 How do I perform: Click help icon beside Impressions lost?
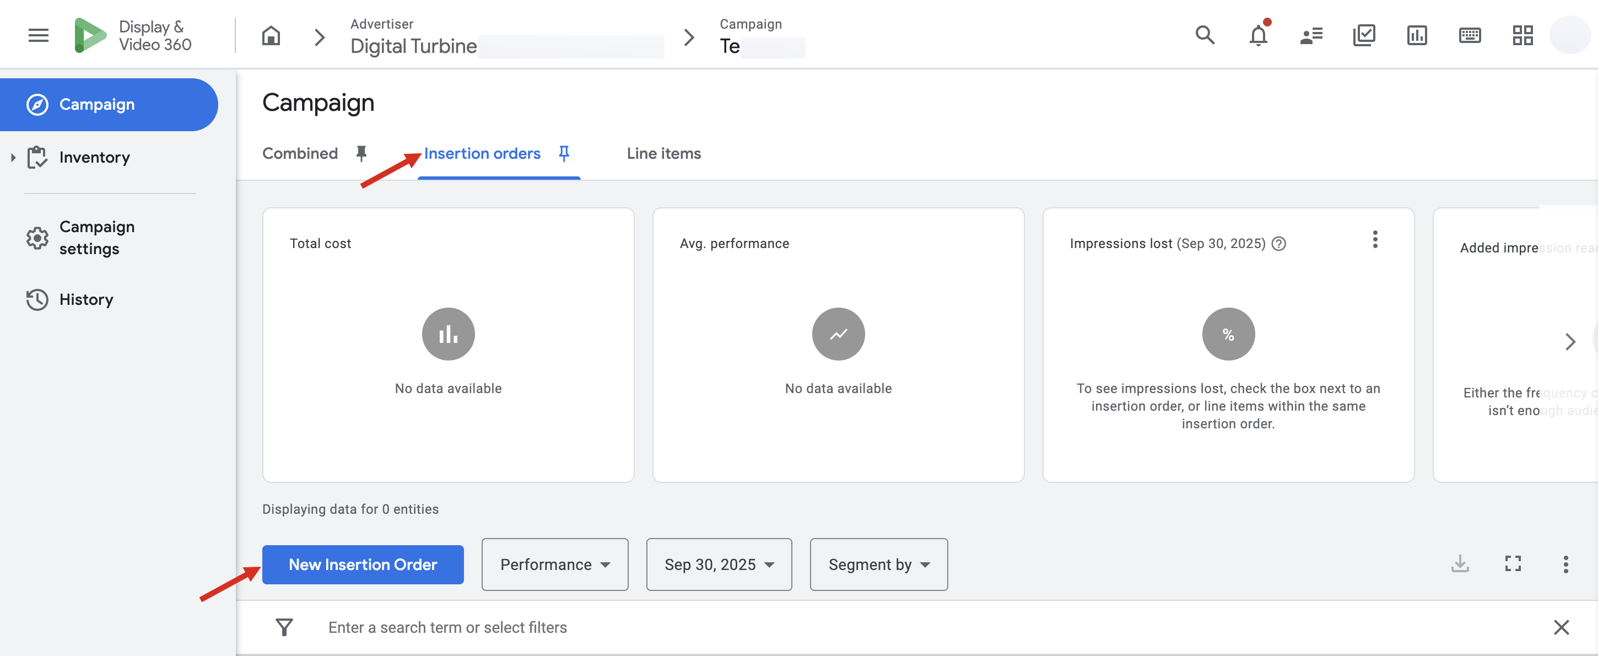point(1278,243)
